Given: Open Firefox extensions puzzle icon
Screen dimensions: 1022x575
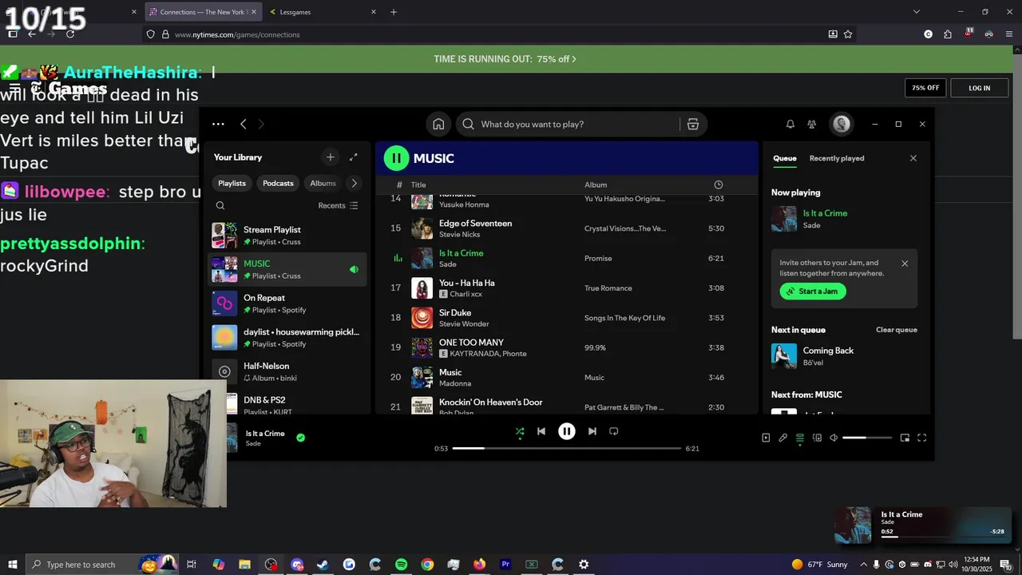Looking at the screenshot, I should click(948, 34).
